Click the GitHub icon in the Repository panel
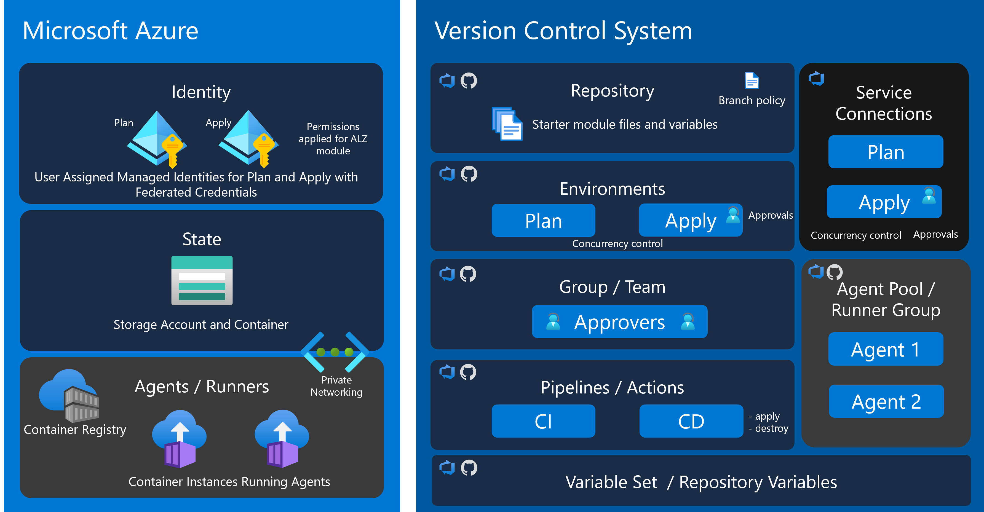The height and width of the screenshot is (512, 984). pos(469,81)
